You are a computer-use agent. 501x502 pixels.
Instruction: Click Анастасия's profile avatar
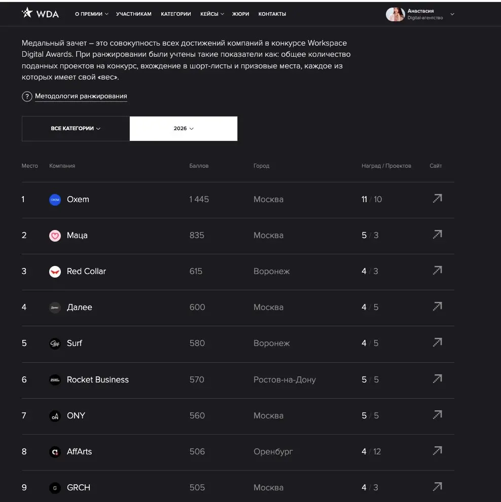[x=395, y=14]
